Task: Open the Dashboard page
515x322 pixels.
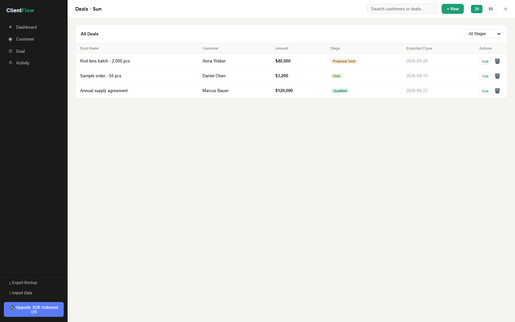Action: (x=34, y=27)
